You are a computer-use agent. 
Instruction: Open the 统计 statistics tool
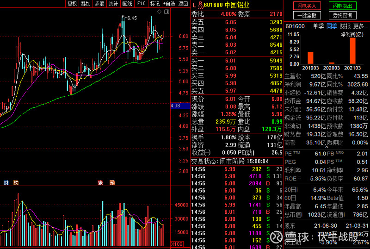(113, 4)
